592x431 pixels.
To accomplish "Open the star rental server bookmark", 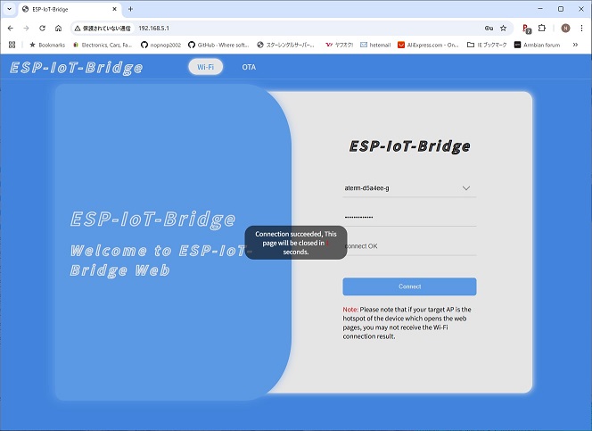I will coord(285,45).
